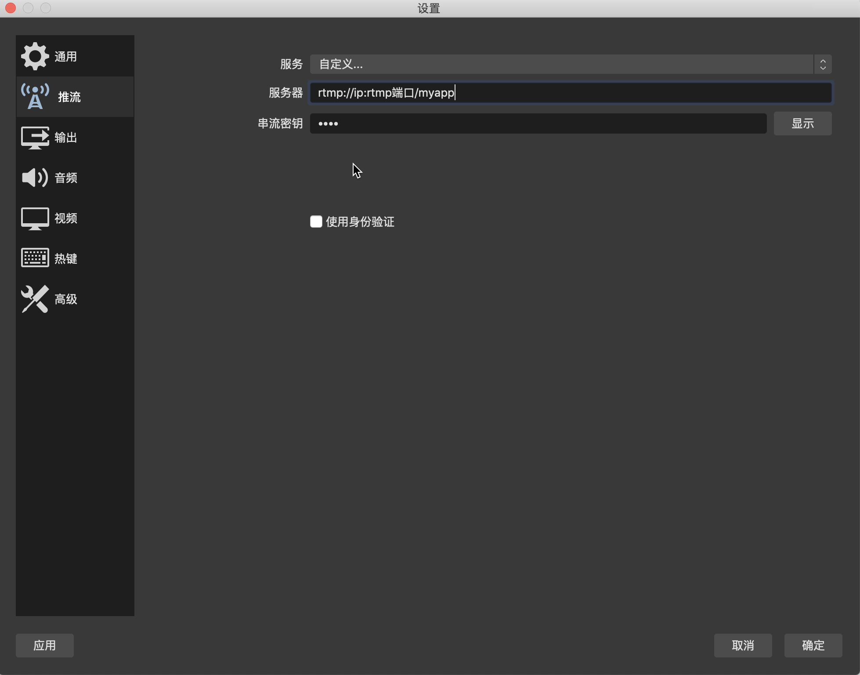Click the 应用 apply button
The height and width of the screenshot is (675, 860).
click(x=45, y=645)
